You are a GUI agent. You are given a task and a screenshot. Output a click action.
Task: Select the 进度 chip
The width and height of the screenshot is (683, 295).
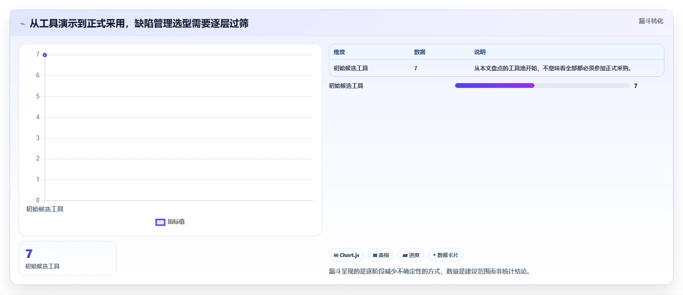coord(411,255)
